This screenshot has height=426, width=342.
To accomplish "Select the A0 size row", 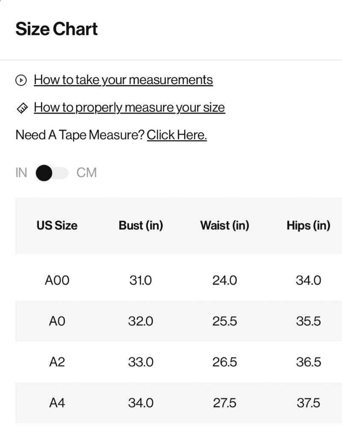I will click(x=57, y=321).
